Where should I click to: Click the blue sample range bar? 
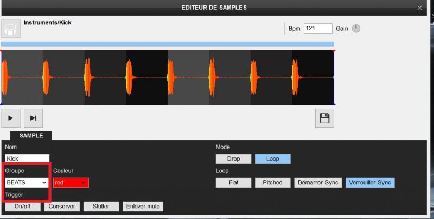[x=168, y=44]
